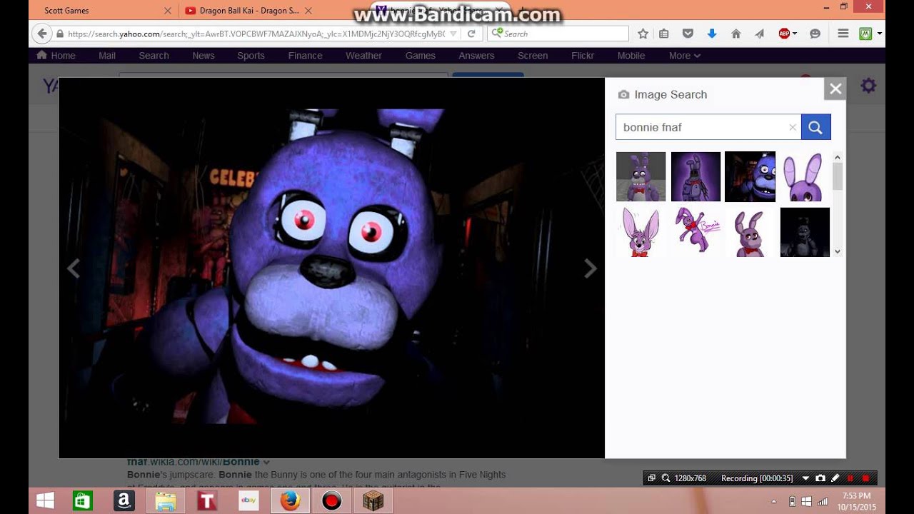This screenshot has height=514, width=914.
Task: Activate the Bandicam pencil drawing tool
Action: (x=835, y=478)
